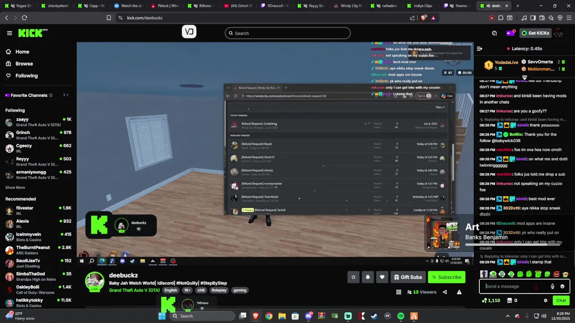This screenshot has height=323, width=575.
Task: Open Steam from the taskbar
Action: [x=374, y=316]
